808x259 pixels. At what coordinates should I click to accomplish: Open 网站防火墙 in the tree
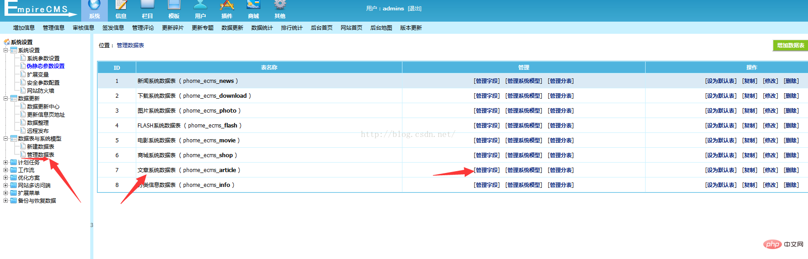pyautogui.click(x=40, y=91)
